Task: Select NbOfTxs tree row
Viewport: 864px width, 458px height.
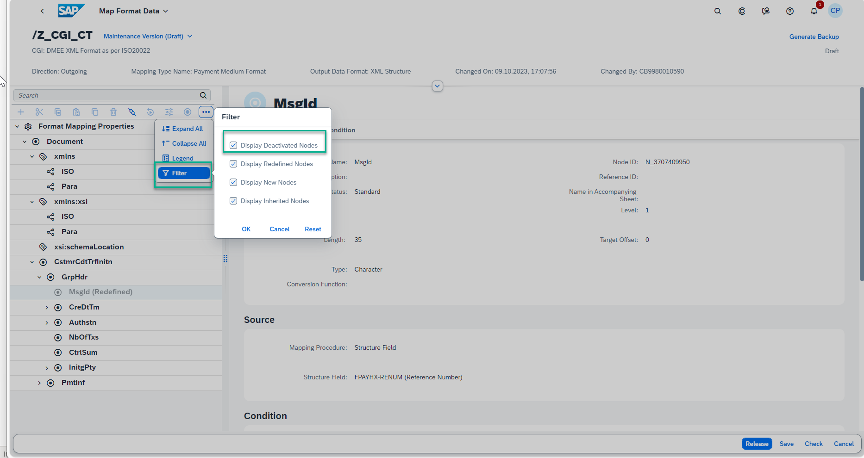Action: [116, 337]
